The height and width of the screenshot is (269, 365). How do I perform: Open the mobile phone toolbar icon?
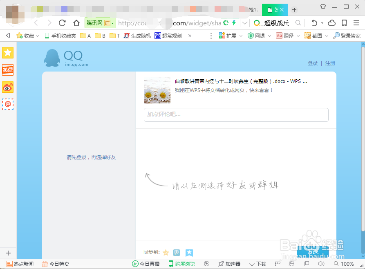coord(344,23)
